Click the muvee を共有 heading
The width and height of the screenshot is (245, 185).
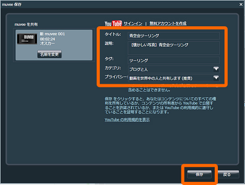tap(26, 25)
